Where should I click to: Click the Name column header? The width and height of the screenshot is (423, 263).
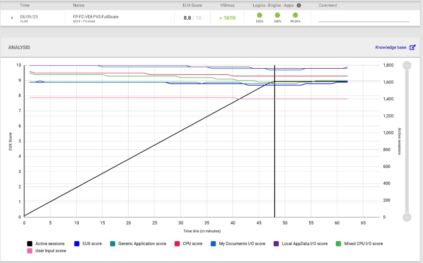point(79,5)
